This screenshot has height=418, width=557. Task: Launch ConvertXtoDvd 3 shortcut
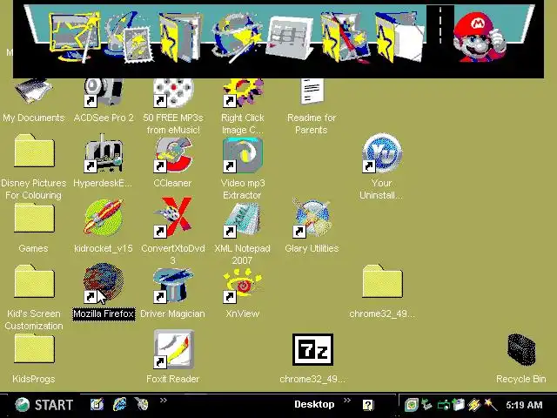(173, 218)
